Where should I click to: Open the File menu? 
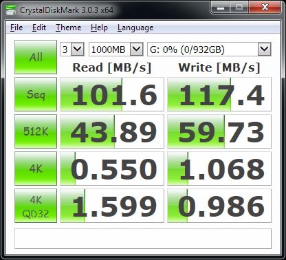(x=16, y=28)
